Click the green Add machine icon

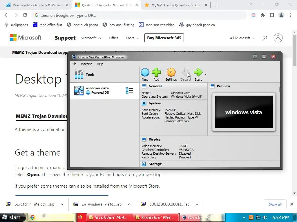pyautogui.click(x=156, y=74)
